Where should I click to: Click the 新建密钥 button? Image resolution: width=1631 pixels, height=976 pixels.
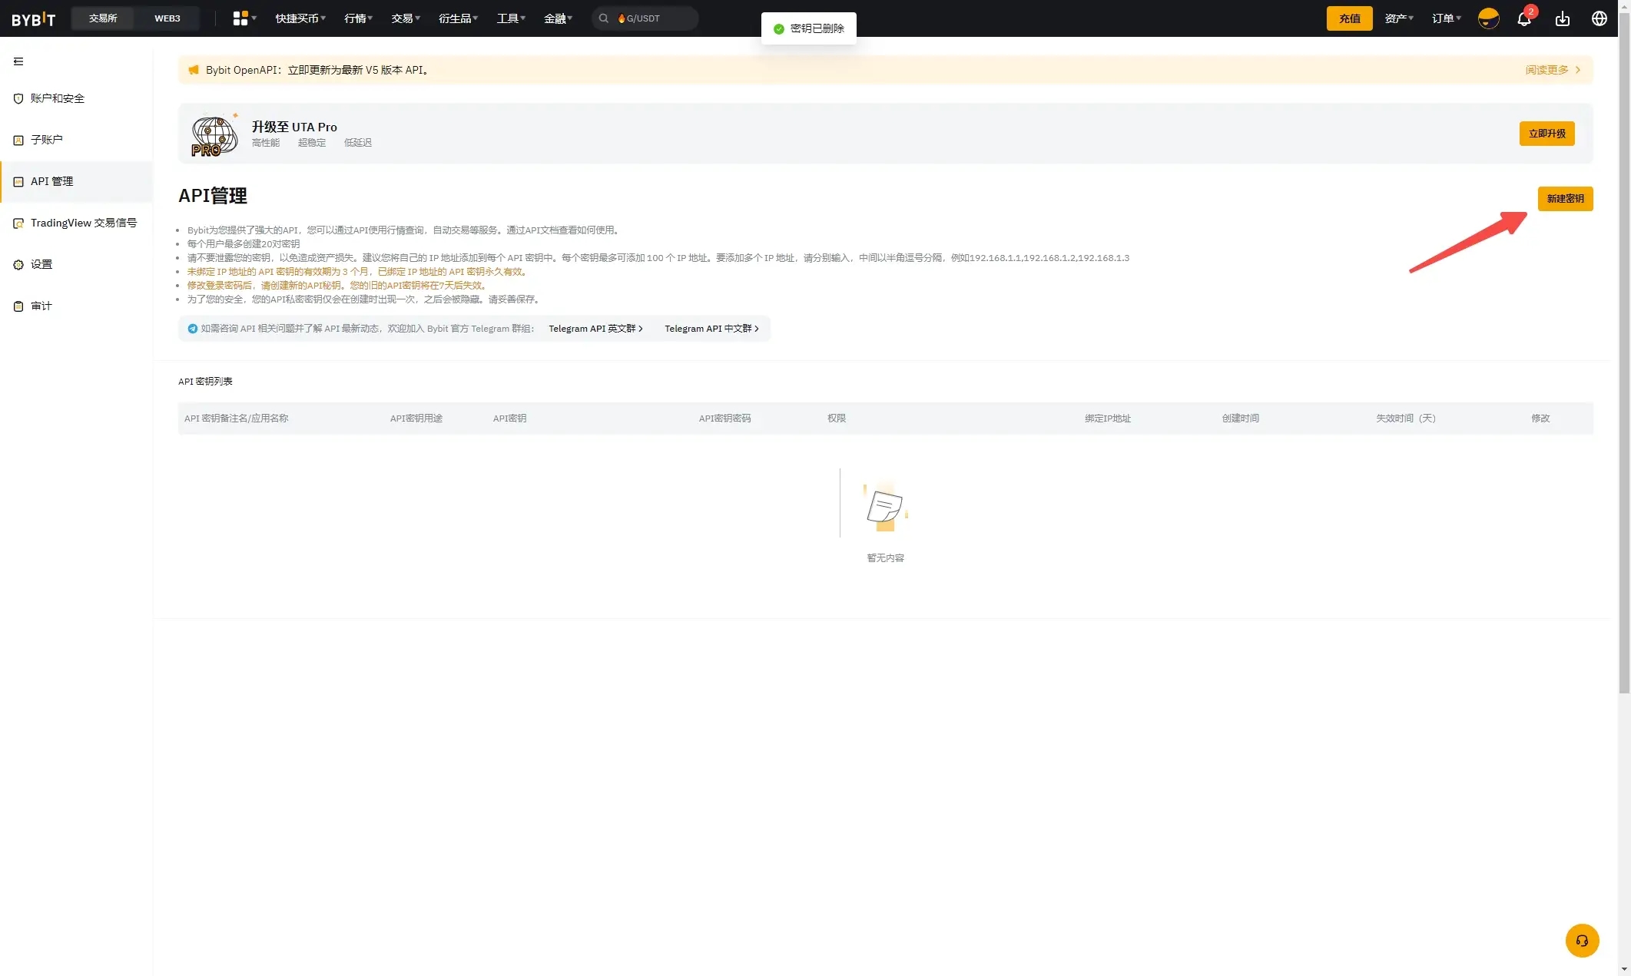1565,199
